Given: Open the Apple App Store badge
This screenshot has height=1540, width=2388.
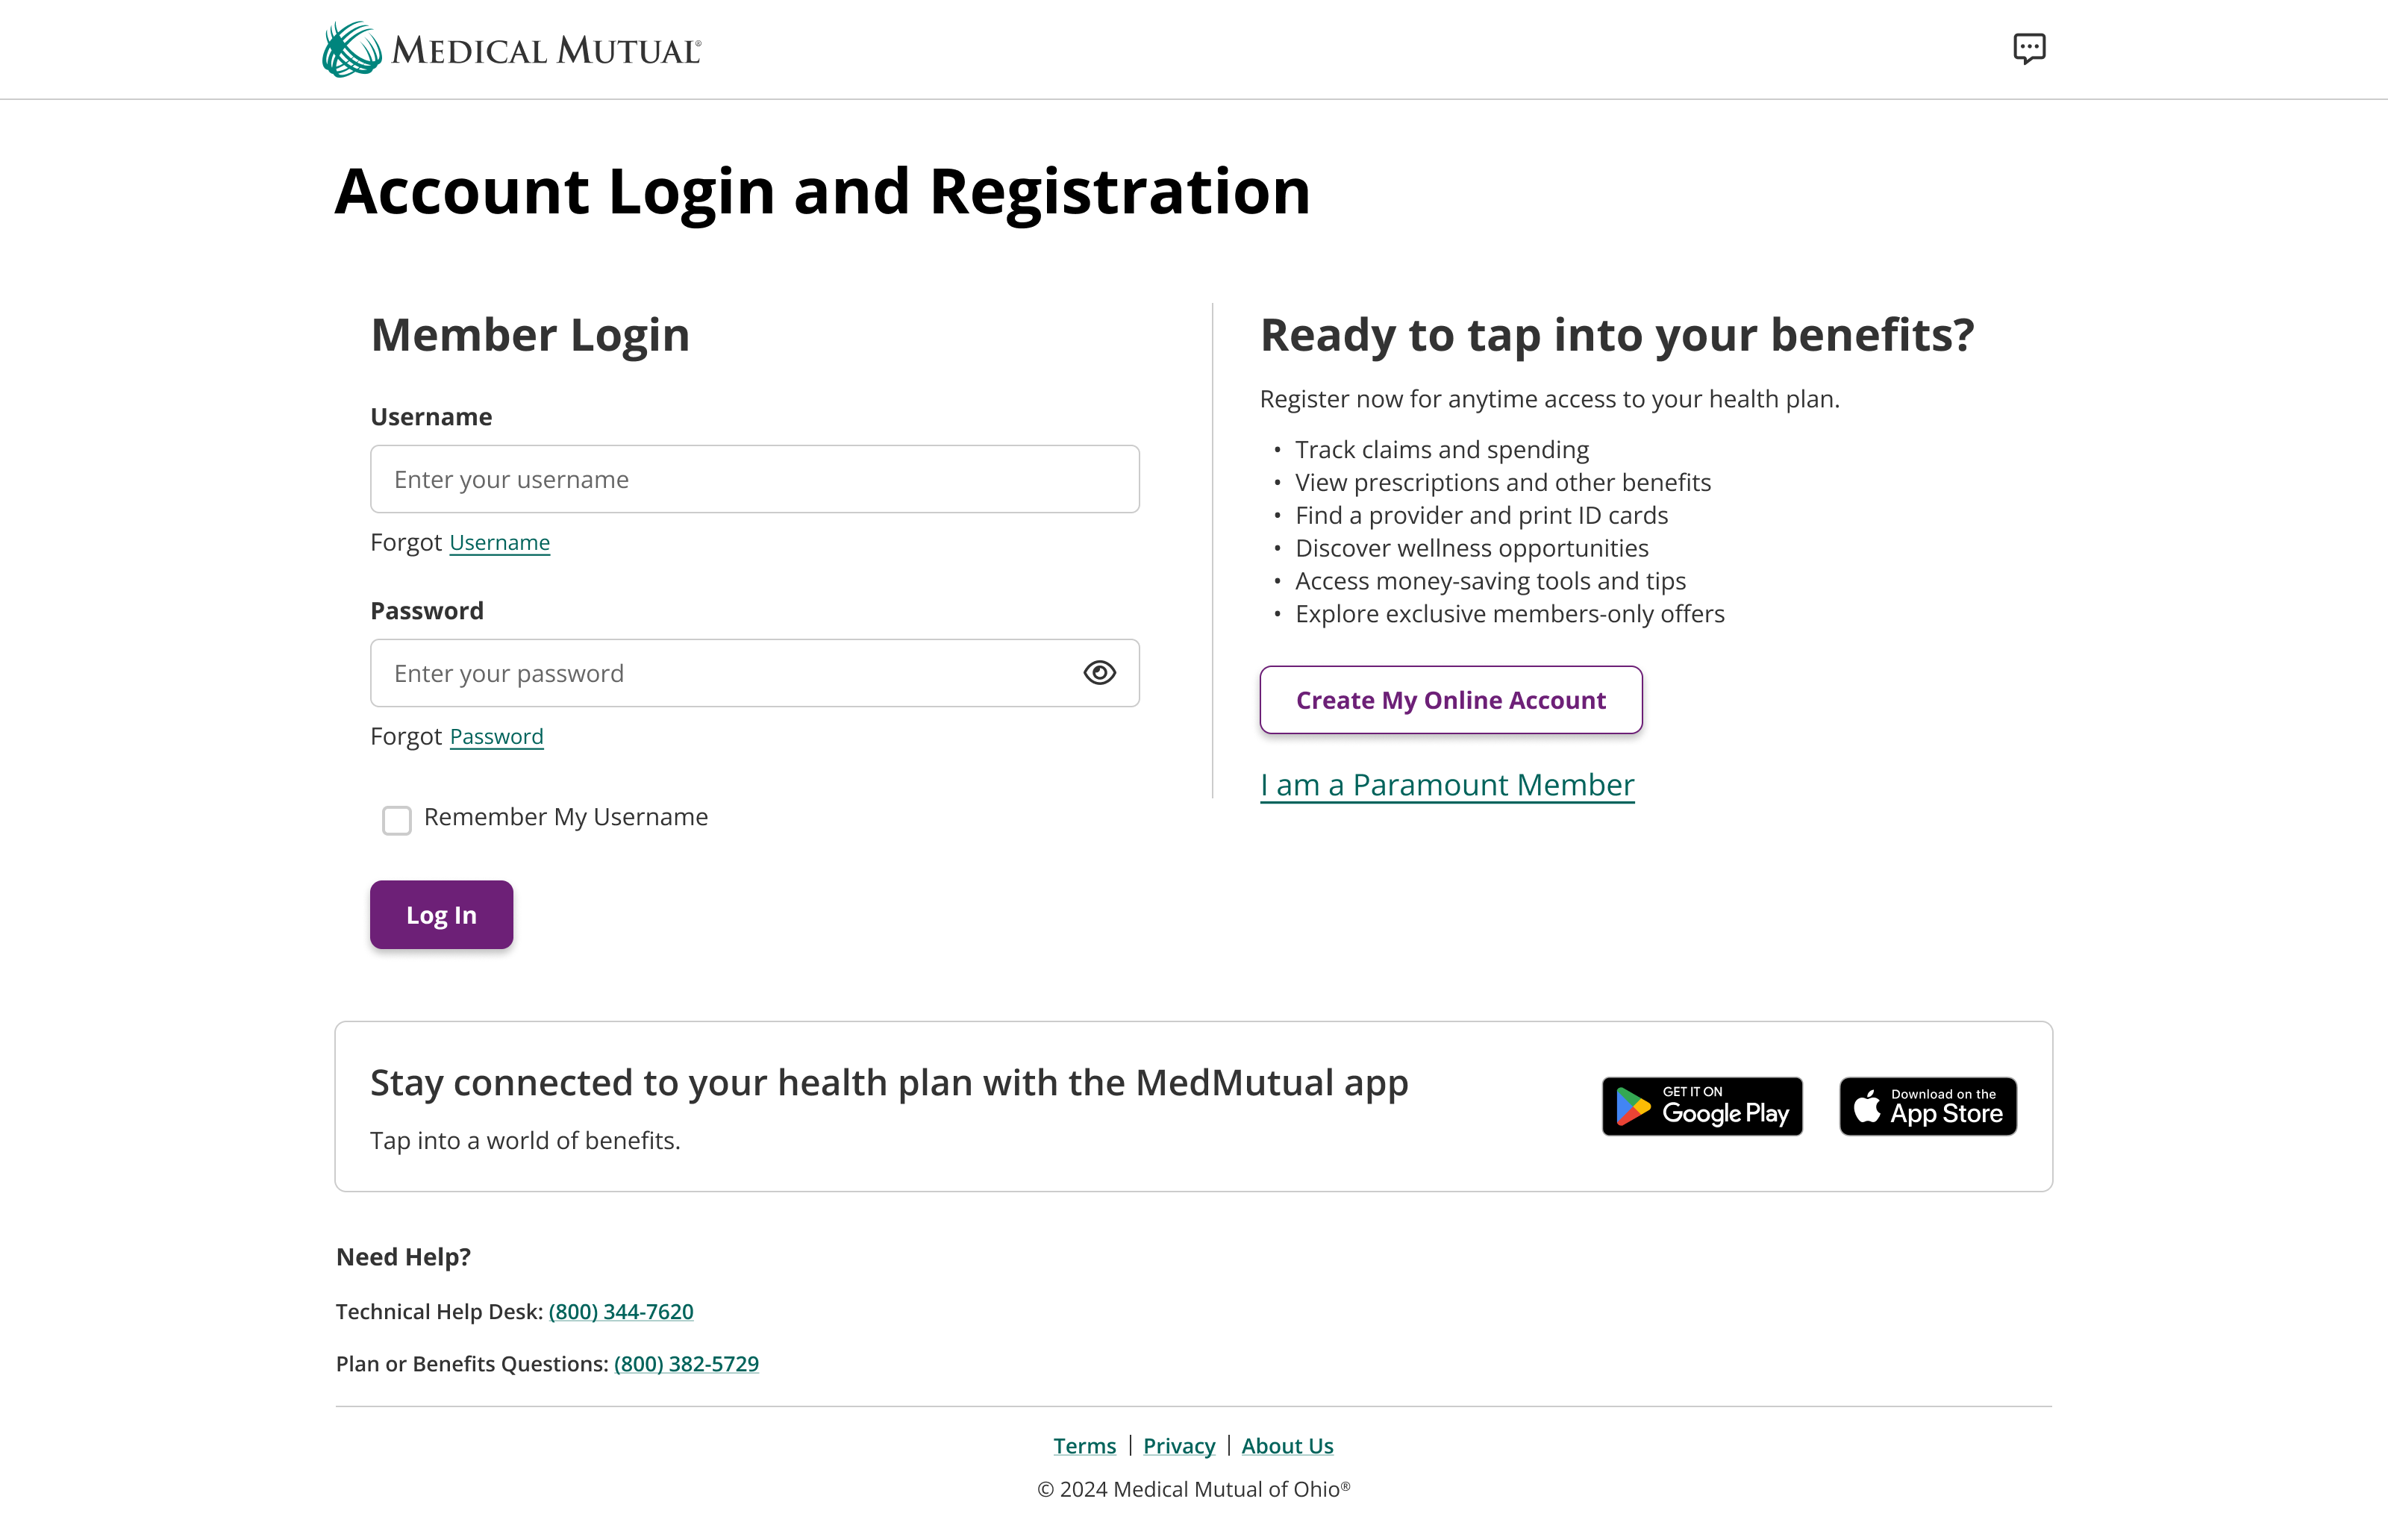Looking at the screenshot, I should pos(1927,1106).
